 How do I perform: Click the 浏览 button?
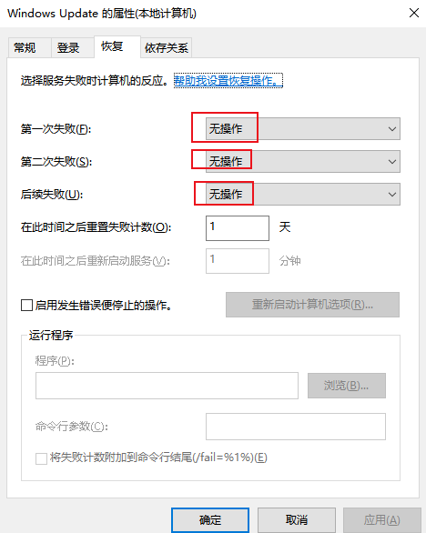(347, 386)
